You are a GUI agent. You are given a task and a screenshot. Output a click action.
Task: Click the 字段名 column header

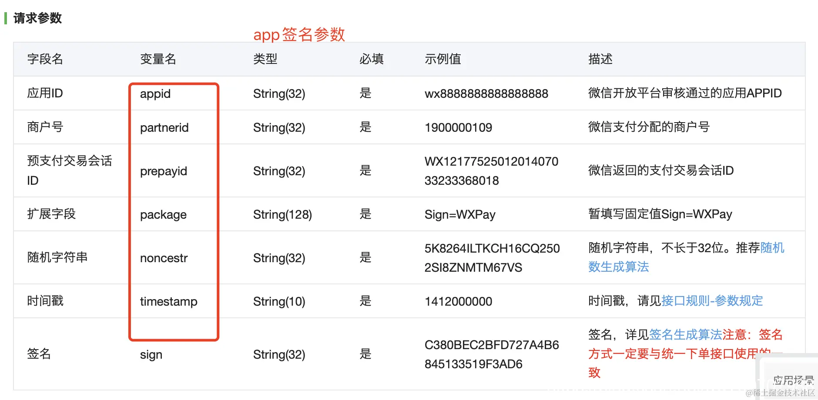point(45,59)
